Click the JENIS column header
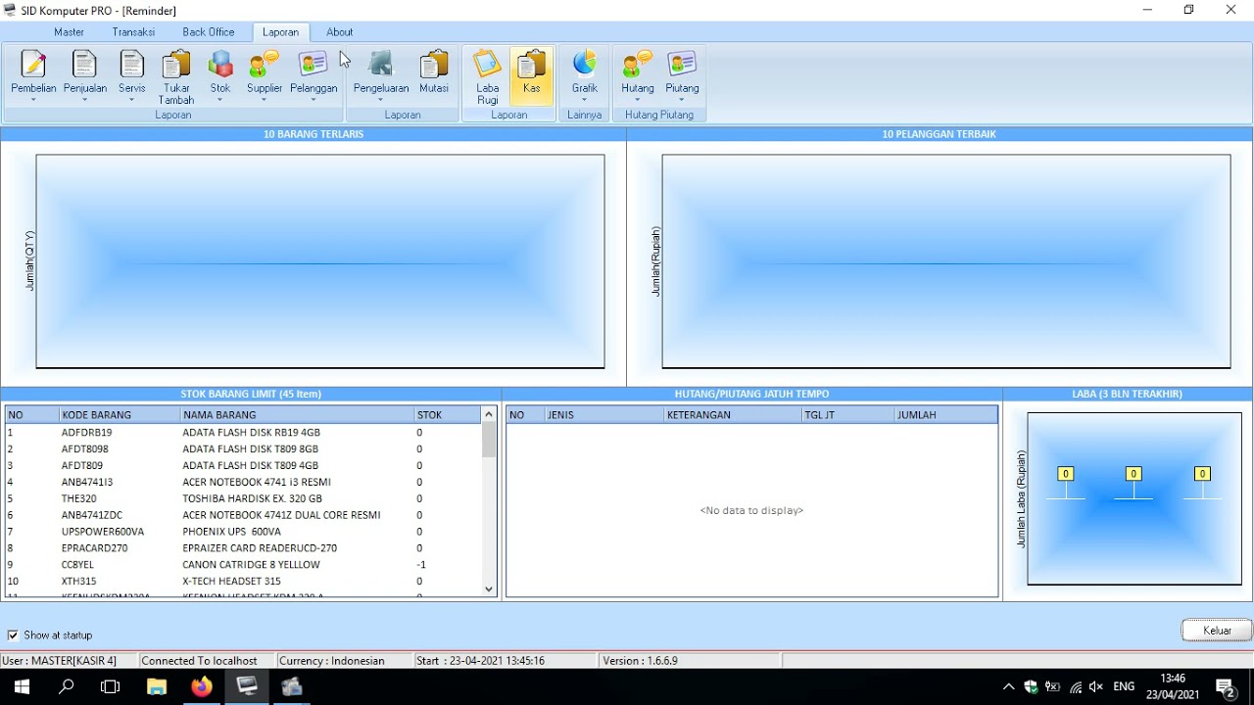Screen dimensions: 1254x705 coord(604,415)
